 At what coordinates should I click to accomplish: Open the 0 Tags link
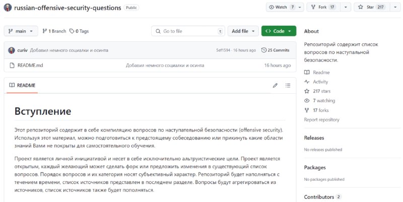[79, 31]
